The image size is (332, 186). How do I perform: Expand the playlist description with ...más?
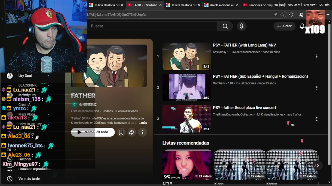click(x=143, y=123)
